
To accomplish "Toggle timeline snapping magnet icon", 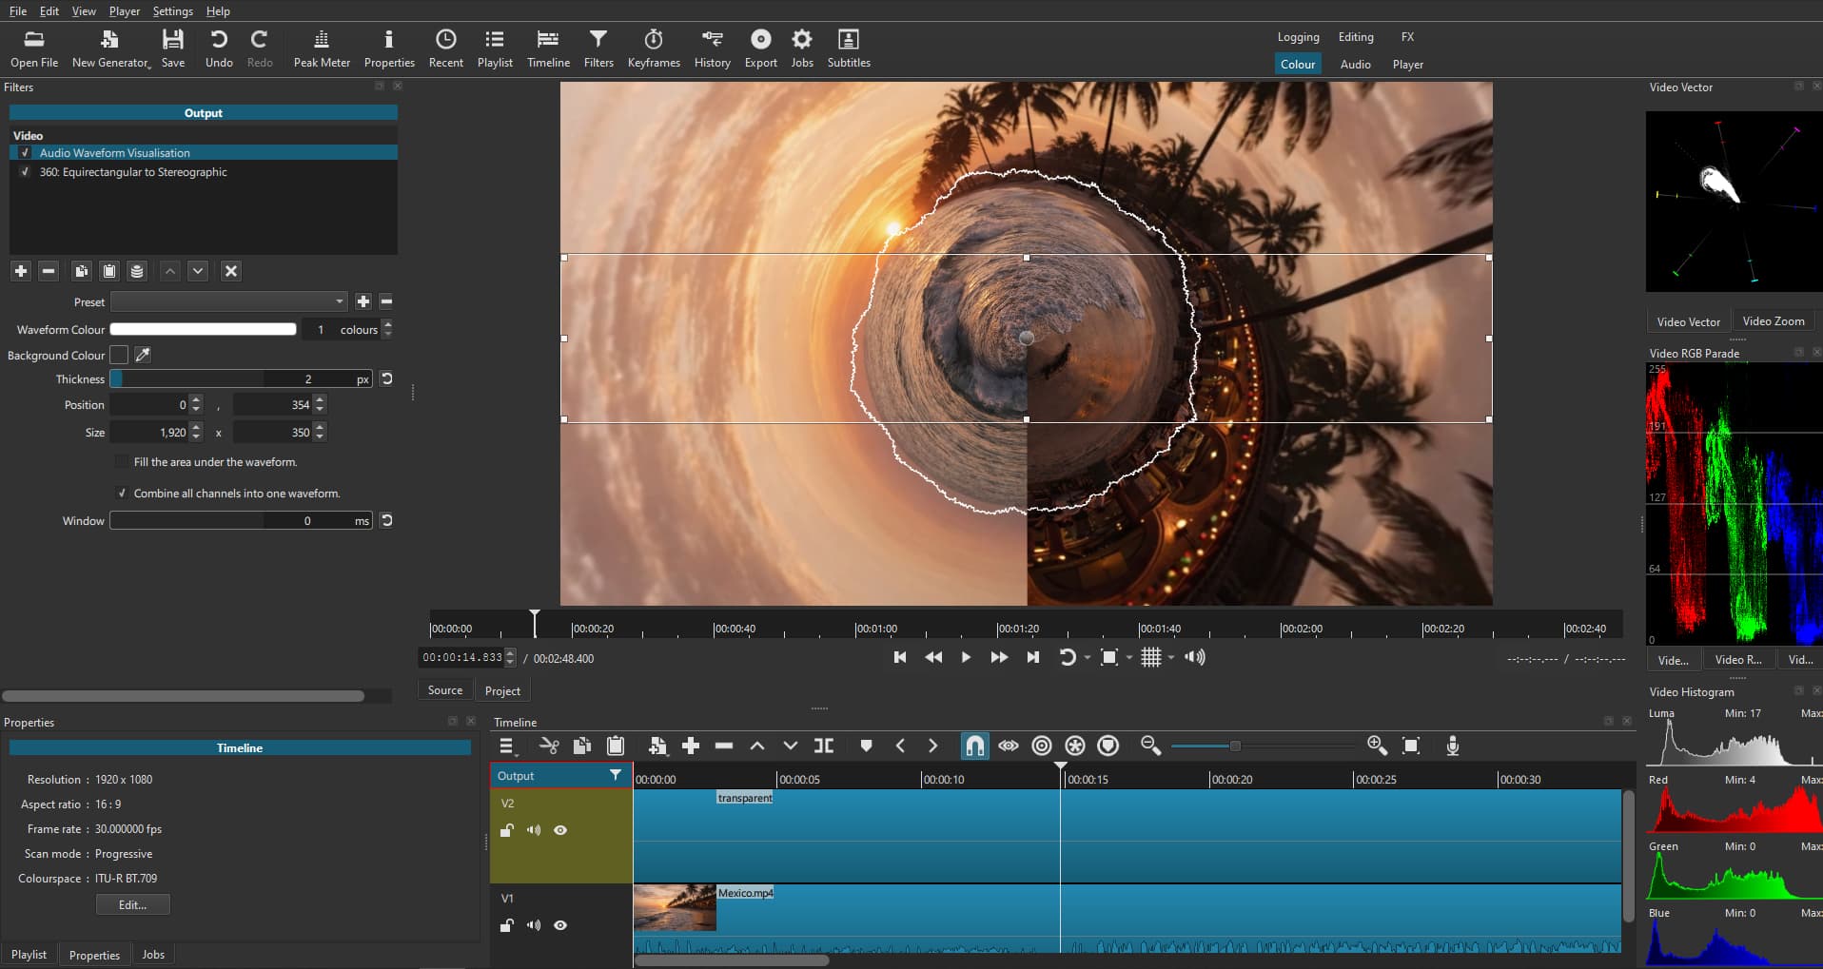I will (974, 746).
